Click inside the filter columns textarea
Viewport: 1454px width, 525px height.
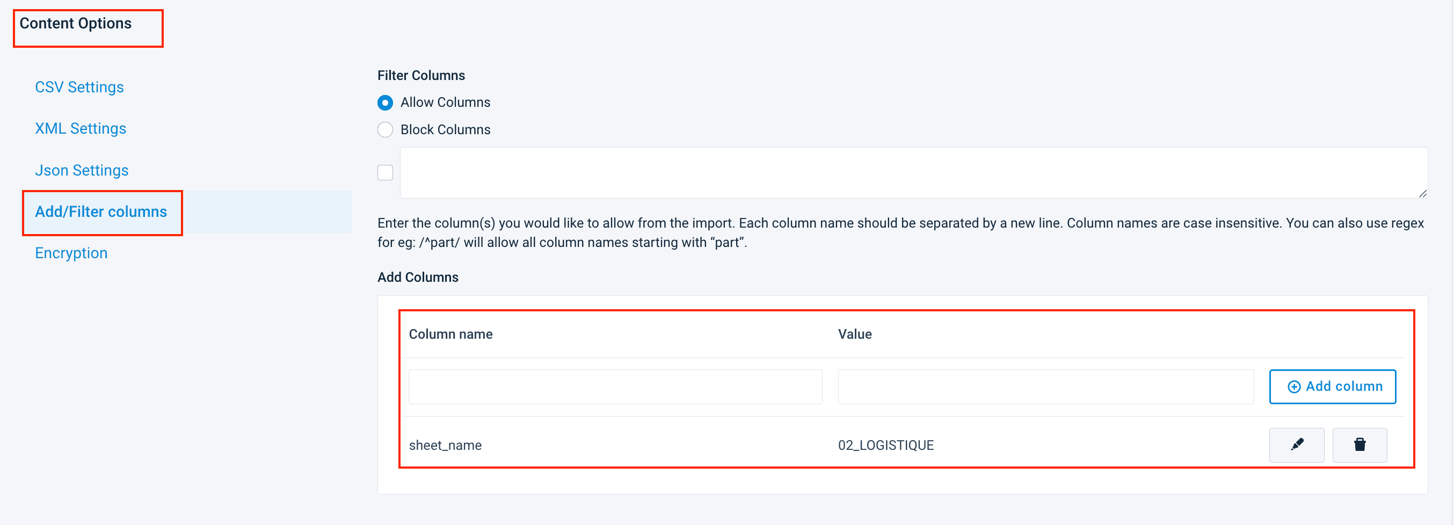coord(913,173)
